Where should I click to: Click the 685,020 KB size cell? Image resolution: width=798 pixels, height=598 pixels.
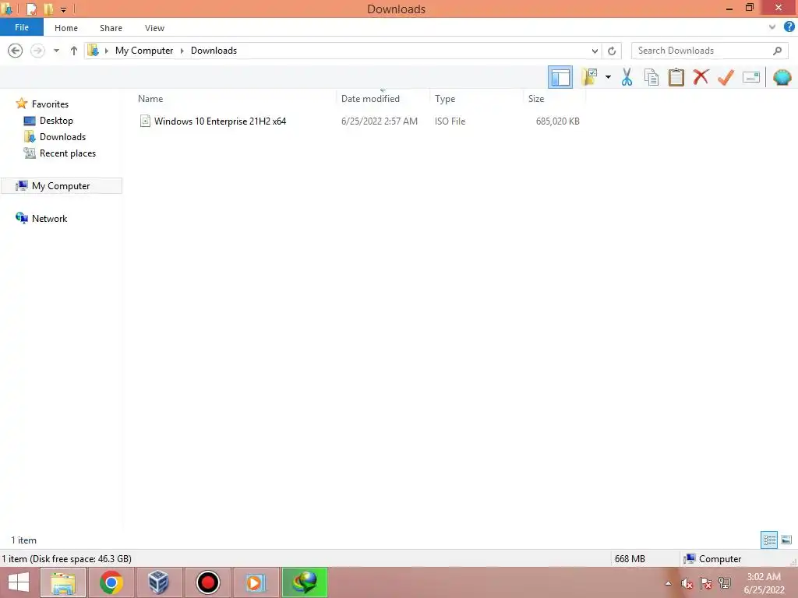(x=558, y=121)
